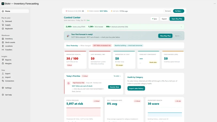The width and height of the screenshot is (217, 122).
Task: Click the party popper forecast icon
Action: click(x=68, y=36)
